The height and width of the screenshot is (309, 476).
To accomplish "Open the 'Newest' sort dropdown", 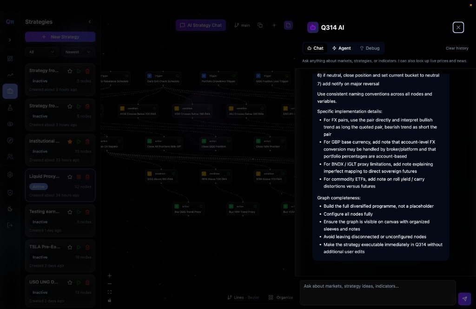I will (78, 52).
